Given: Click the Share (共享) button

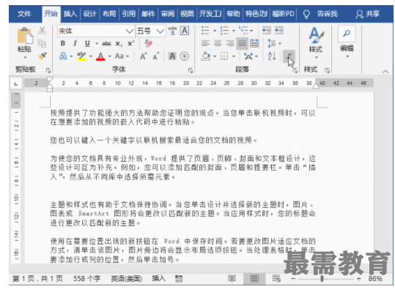Looking at the screenshot, I should point(368,14).
